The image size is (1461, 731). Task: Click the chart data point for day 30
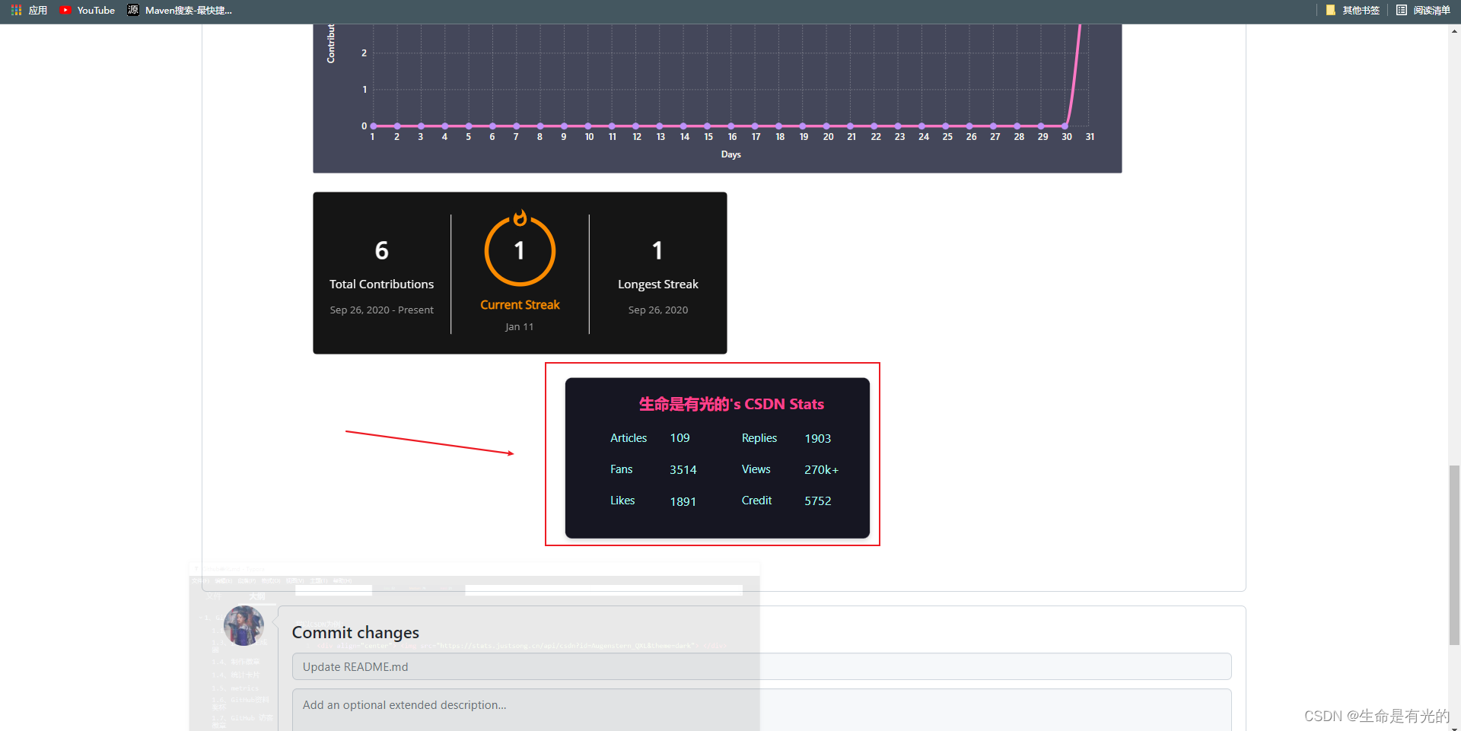coord(1065,126)
